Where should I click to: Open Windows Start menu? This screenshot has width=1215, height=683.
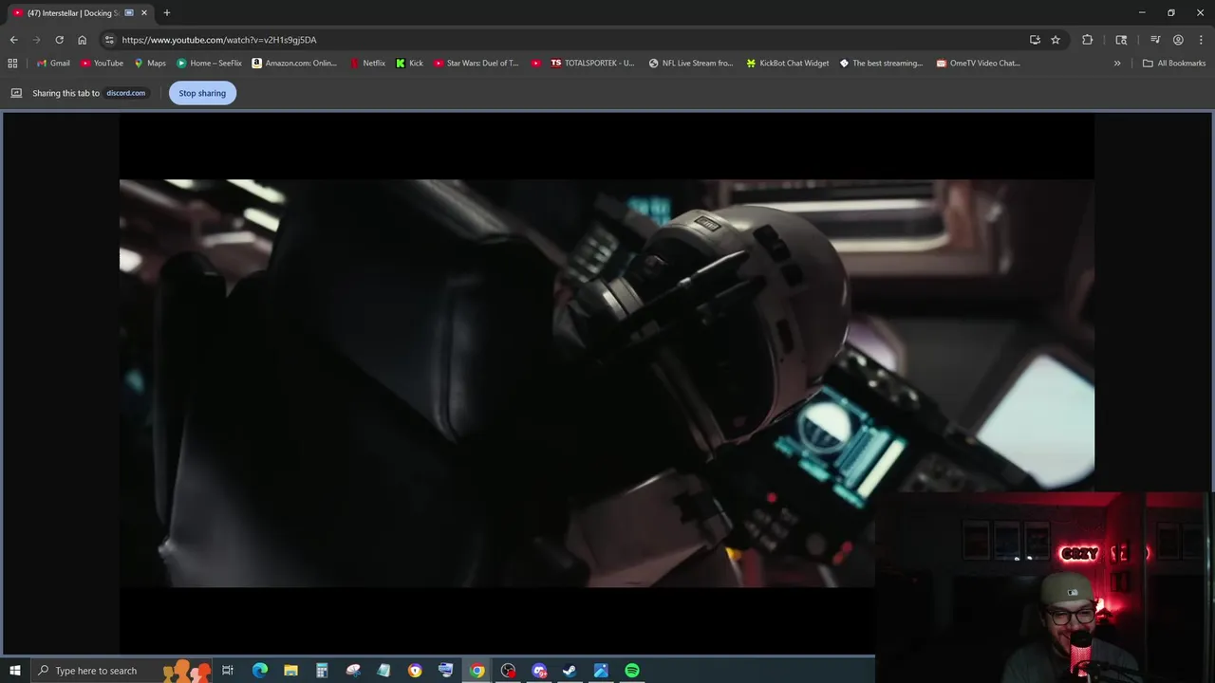click(15, 671)
